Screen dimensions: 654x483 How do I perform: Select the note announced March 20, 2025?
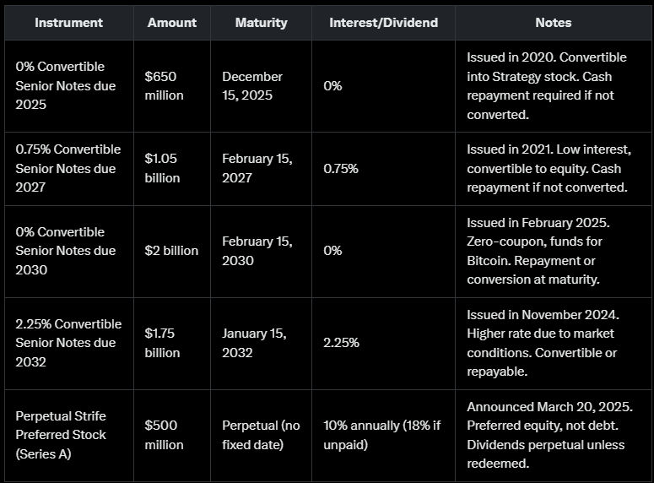[x=549, y=435]
